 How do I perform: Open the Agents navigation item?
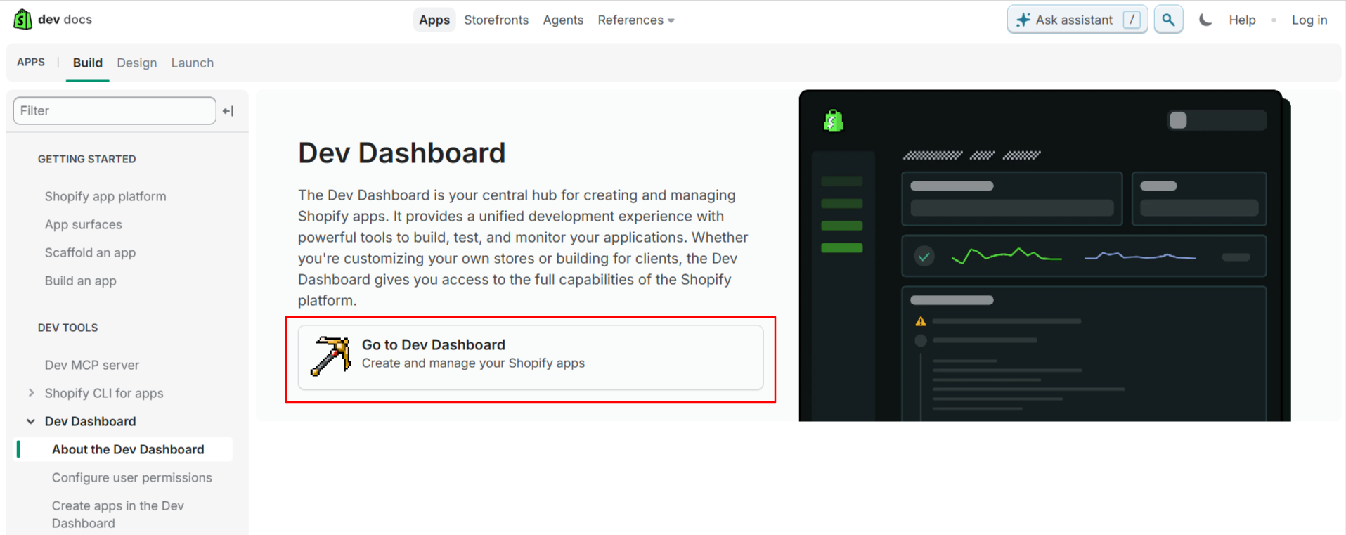pyautogui.click(x=562, y=20)
